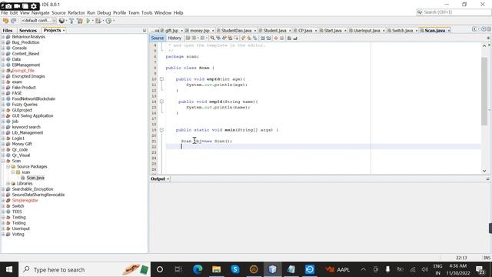
Task: Click the Uncomment icon in editor toolbar
Action: pos(295,38)
